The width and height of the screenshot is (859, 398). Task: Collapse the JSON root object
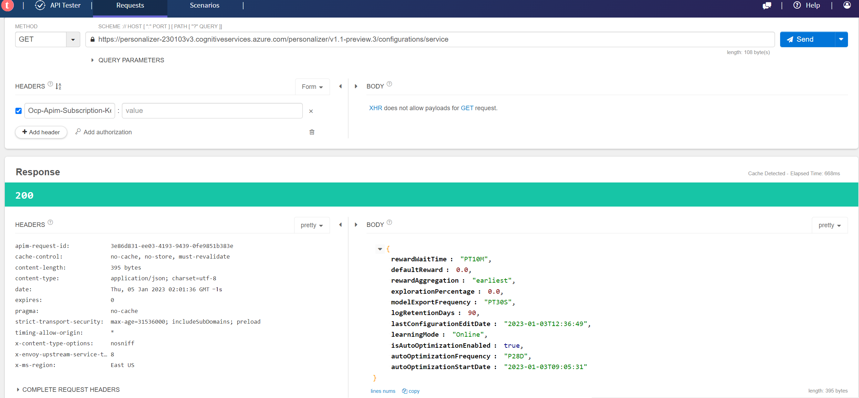point(380,249)
